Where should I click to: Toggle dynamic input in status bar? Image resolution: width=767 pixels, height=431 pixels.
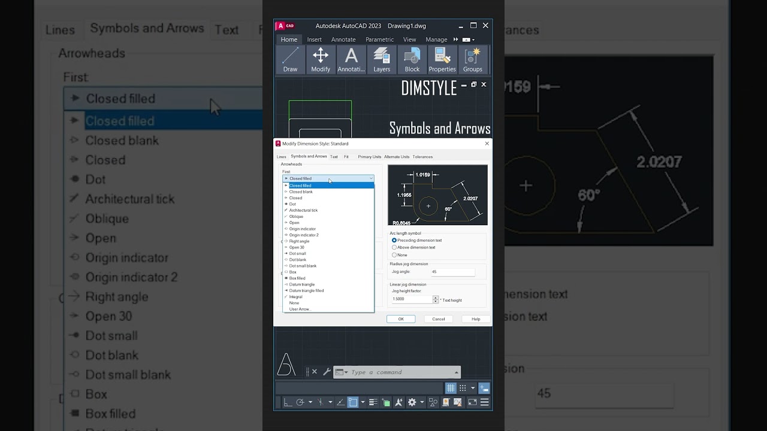[484, 388]
